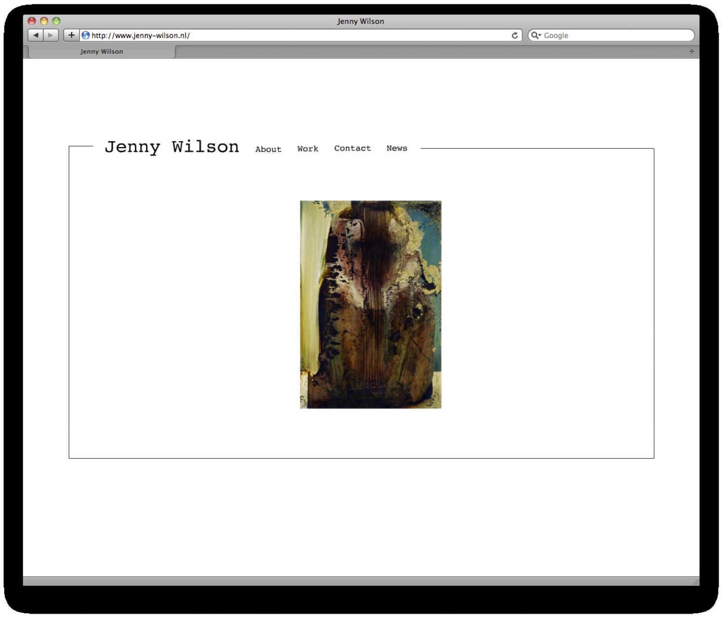Click the globe site icon in address bar
723x618 pixels.
(86, 35)
